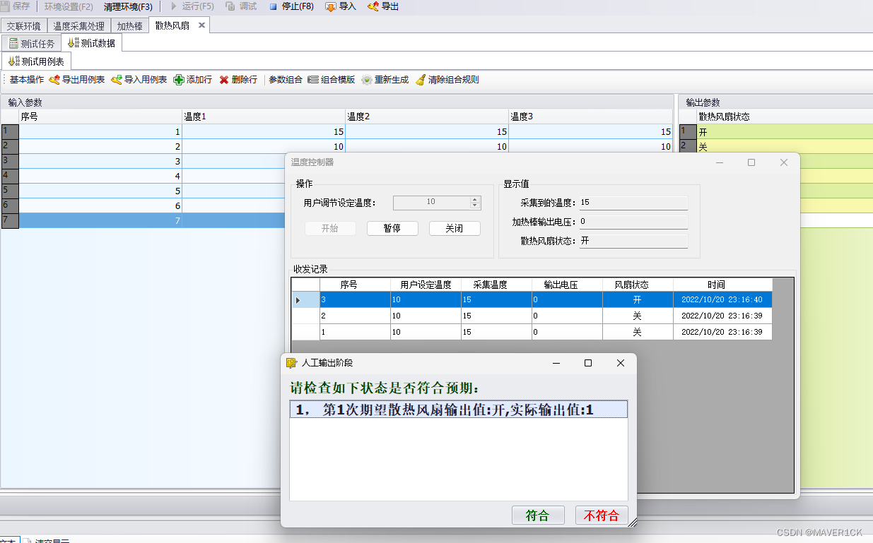873x543 pixels.
Task: Click the red 不符合 button
Action: (x=602, y=515)
